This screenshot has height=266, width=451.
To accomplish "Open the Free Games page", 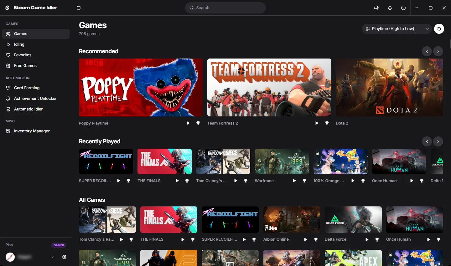I will pos(36,66).
